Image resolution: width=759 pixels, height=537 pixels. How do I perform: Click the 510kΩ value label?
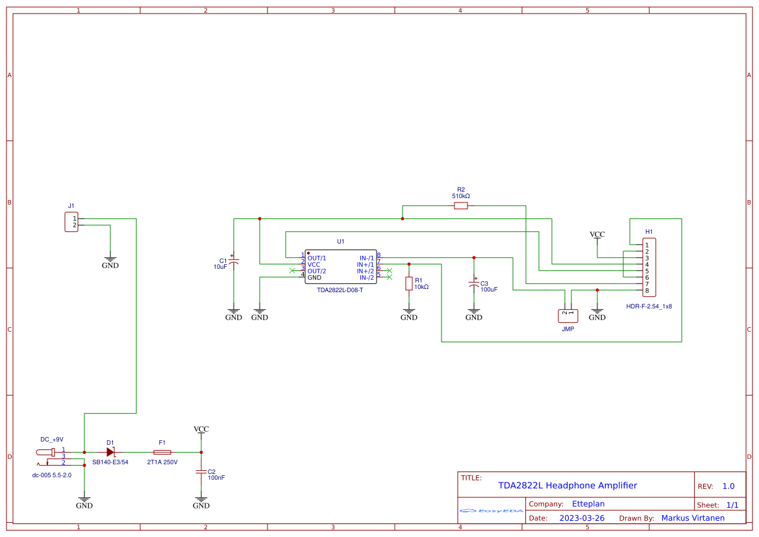click(x=461, y=196)
